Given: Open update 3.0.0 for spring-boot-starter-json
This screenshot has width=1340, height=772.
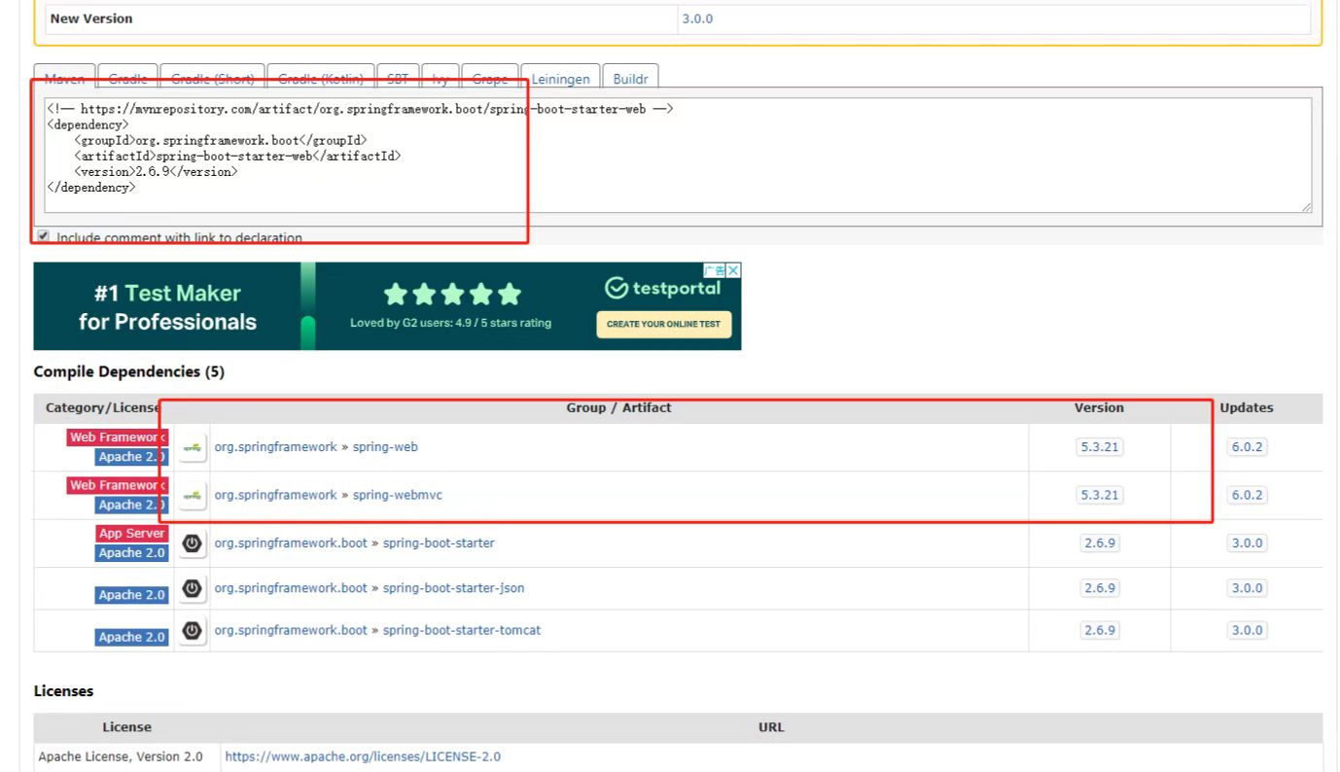Looking at the screenshot, I should point(1247,588).
